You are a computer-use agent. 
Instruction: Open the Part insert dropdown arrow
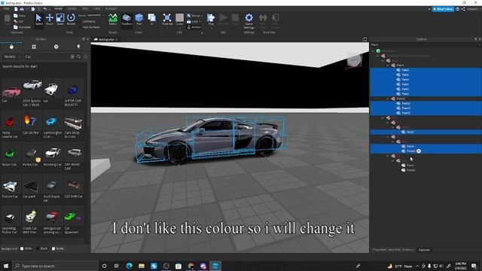coord(139,28)
